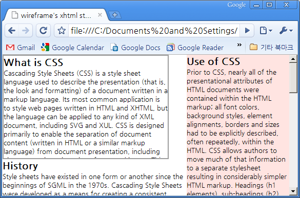Screen dimensions: 300x198
Task: Click the address bar URL field
Action: tap(154, 31)
